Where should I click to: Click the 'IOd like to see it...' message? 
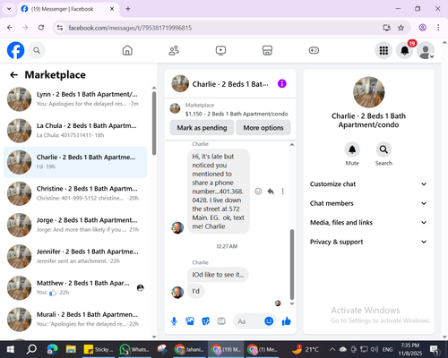[x=218, y=275]
